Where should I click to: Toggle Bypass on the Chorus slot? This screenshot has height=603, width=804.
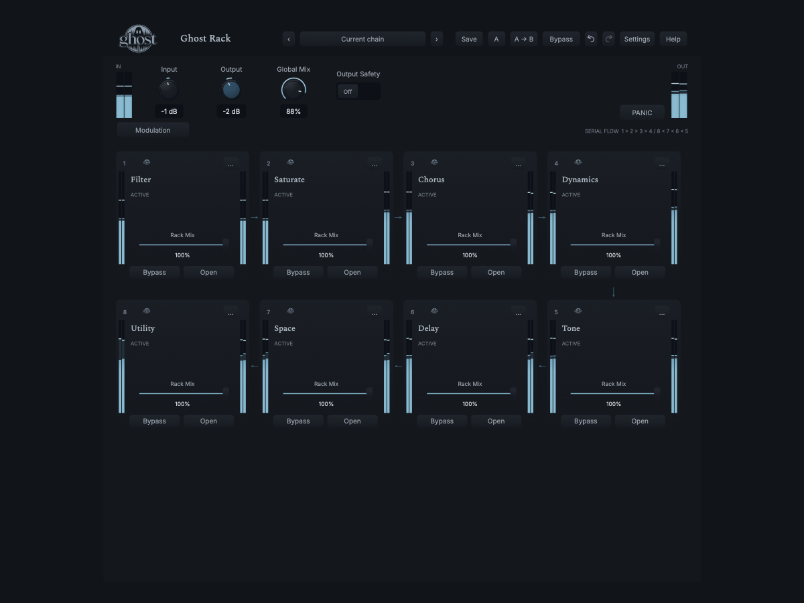tap(442, 272)
